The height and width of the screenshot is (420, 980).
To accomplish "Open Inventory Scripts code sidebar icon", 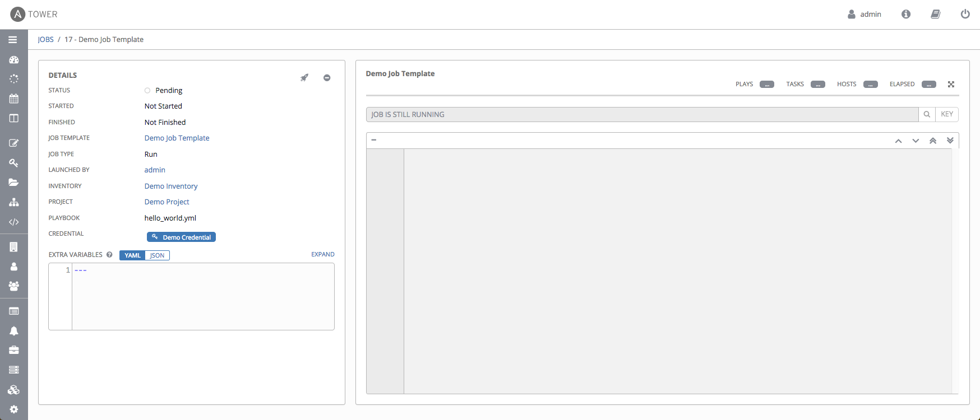I will point(14,222).
